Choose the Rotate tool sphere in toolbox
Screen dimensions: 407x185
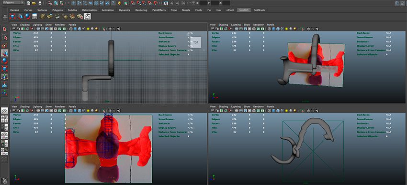4,61
